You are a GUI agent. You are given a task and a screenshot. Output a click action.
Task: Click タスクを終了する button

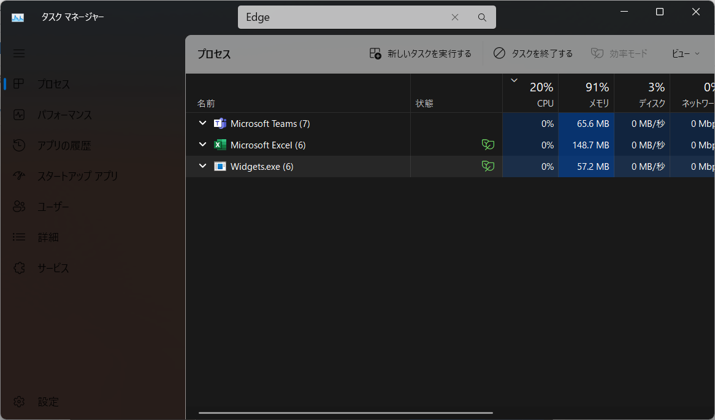[x=533, y=54]
